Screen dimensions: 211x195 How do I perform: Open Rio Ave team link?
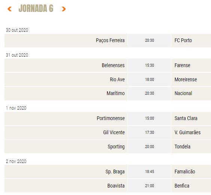117,79
